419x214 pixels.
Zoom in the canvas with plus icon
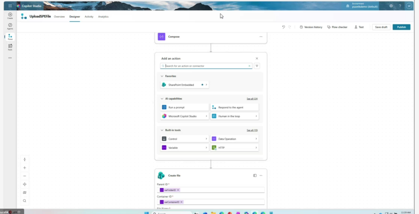[25, 168]
